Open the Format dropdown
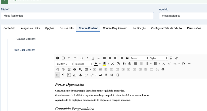 coord(139,58)
